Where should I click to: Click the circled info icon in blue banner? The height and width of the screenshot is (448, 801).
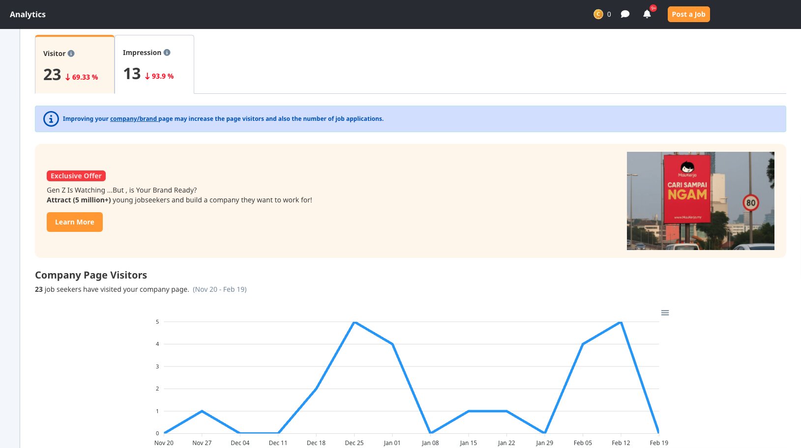click(x=51, y=119)
